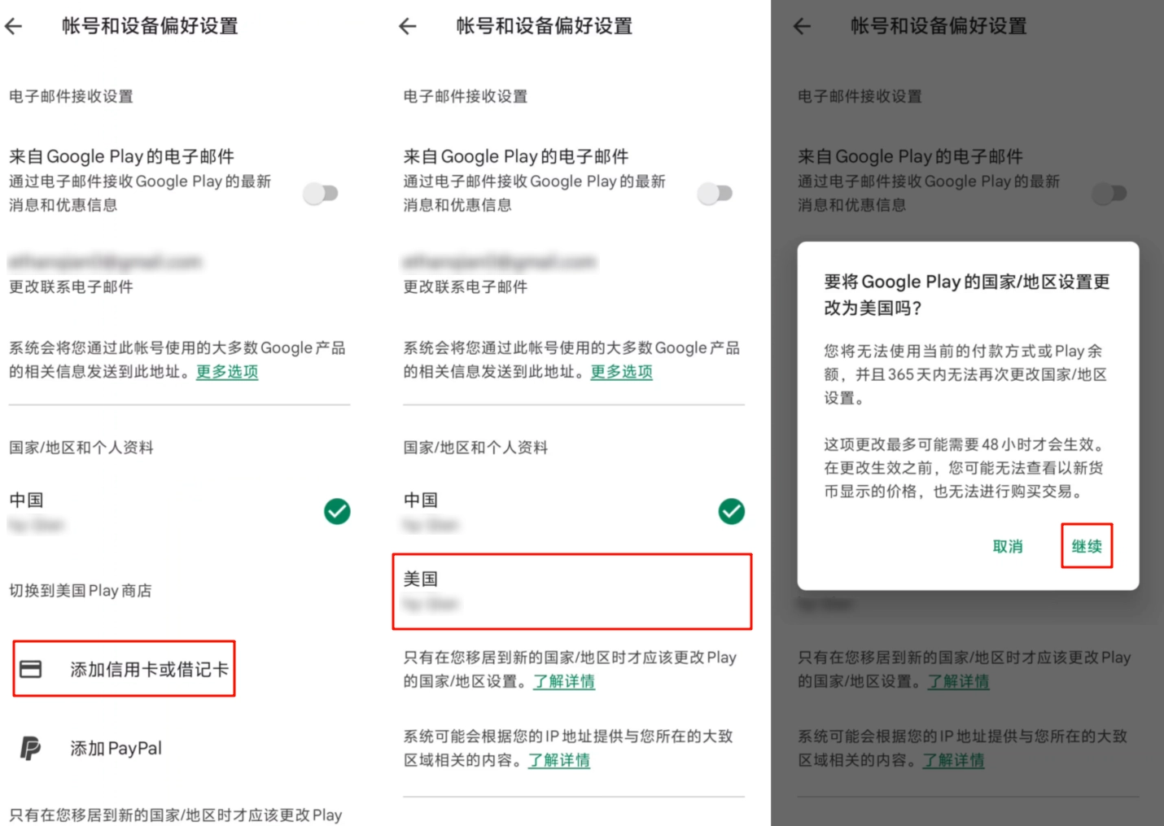Toggle the dimmed email switch in right screen
Image resolution: width=1164 pixels, height=826 pixels.
[1109, 193]
